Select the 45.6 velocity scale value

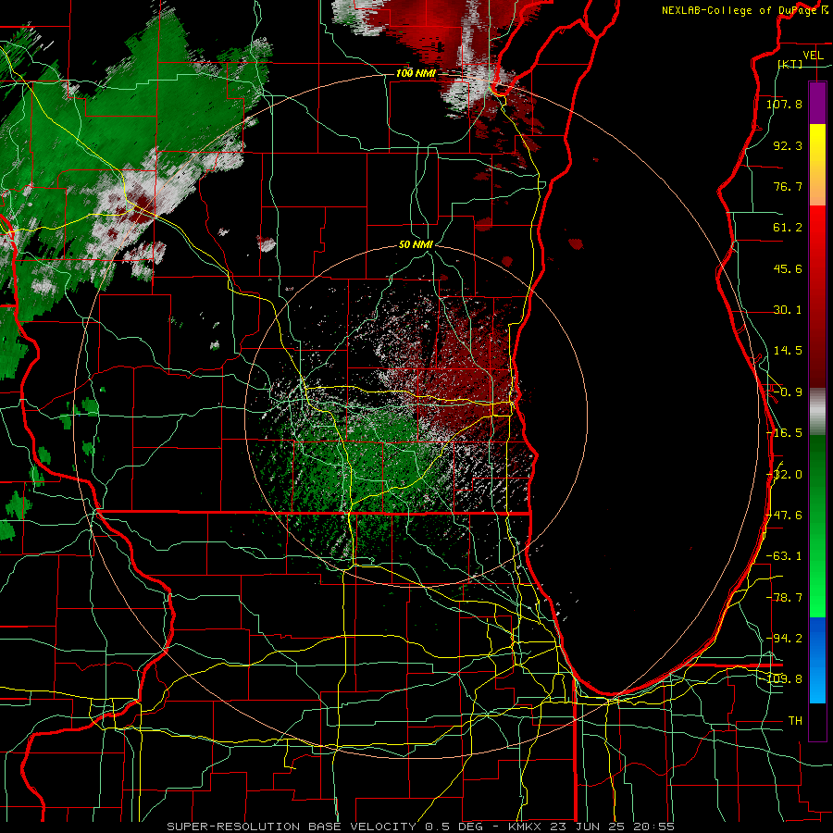[x=788, y=268]
